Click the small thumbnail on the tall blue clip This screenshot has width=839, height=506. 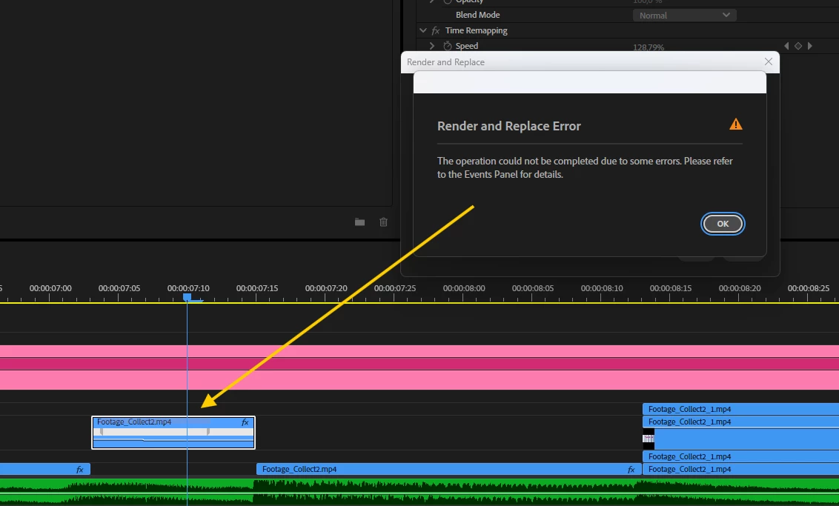(648, 439)
